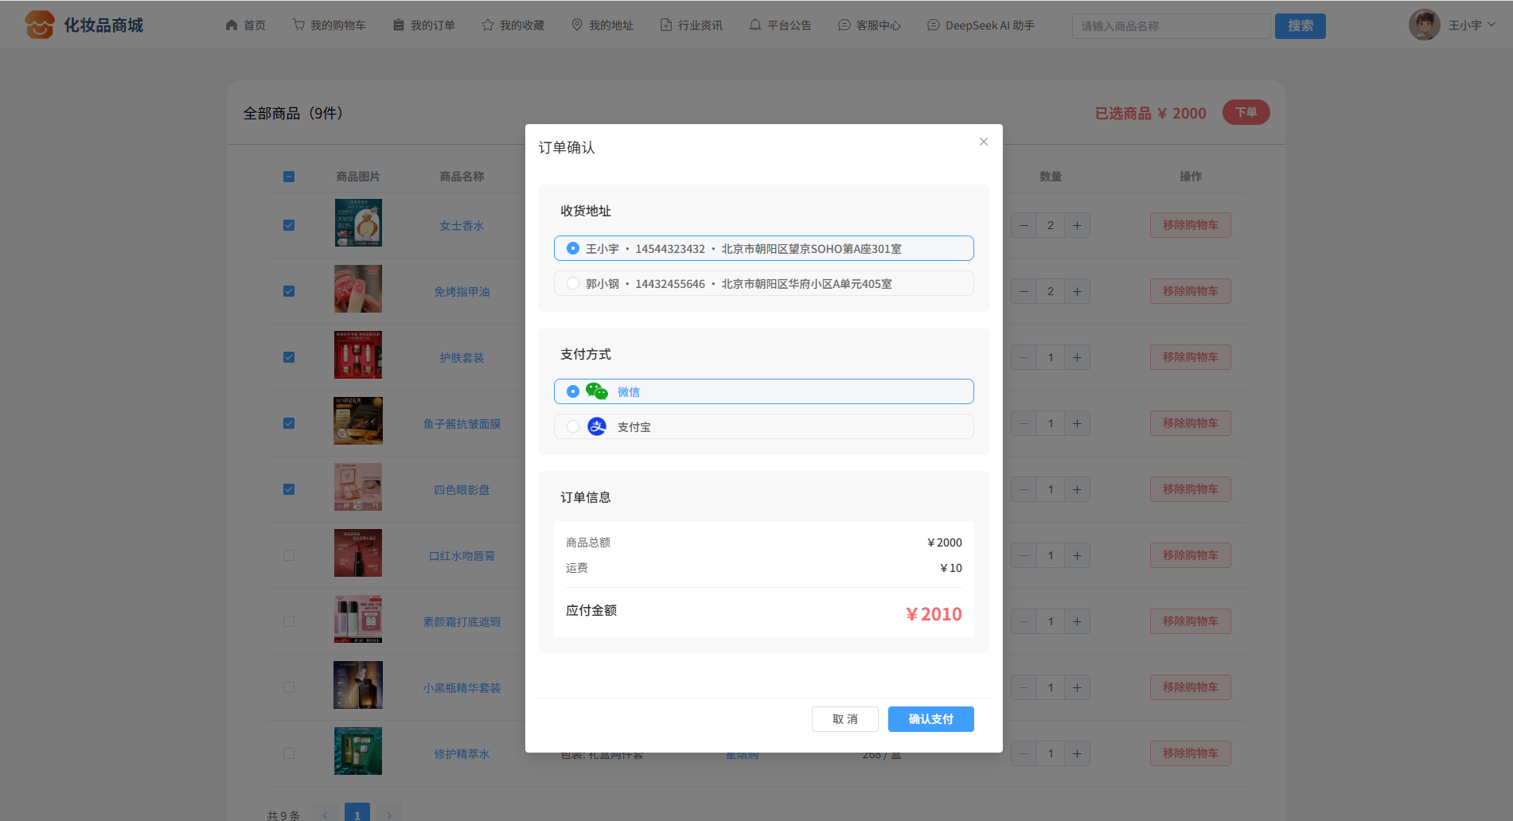Viewport: 1513px width, 821px height.
Task: Expand the 王小宇 user dropdown menu
Action: (1472, 25)
